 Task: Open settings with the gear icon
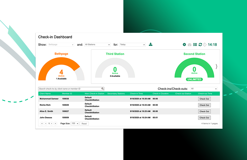click(184, 45)
